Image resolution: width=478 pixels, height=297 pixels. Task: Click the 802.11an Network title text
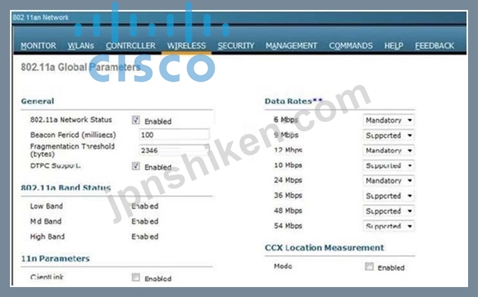[x=40, y=17]
